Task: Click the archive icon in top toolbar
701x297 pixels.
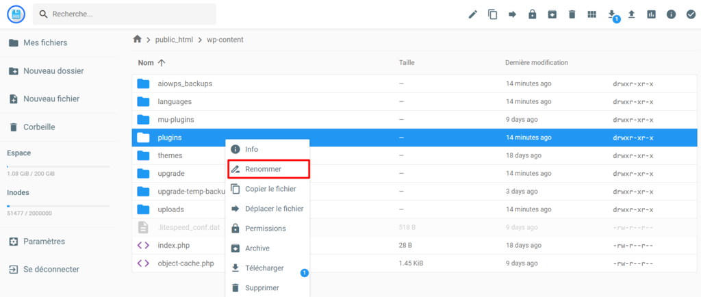Action: pyautogui.click(x=552, y=14)
